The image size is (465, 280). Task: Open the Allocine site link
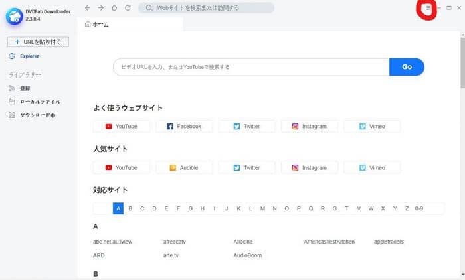(x=243, y=242)
